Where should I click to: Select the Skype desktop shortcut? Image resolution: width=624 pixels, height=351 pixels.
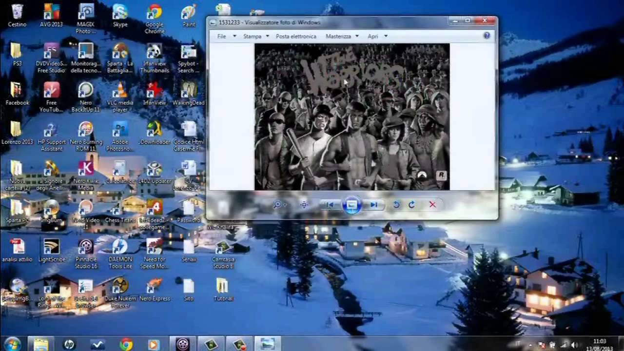coord(120,16)
